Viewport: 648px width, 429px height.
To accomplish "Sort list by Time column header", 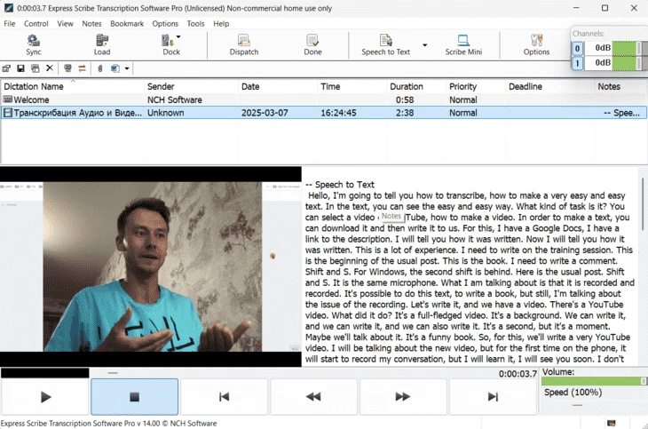I will click(x=352, y=86).
